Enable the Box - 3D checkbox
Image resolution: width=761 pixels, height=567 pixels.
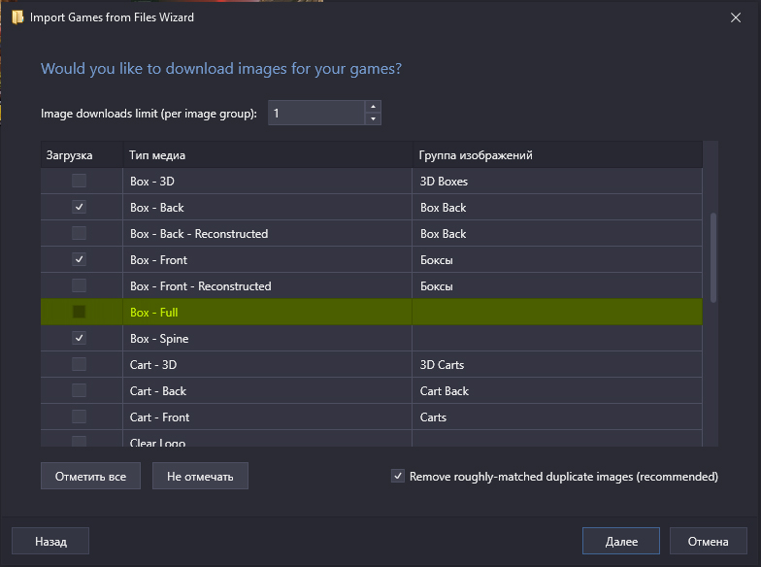click(x=80, y=182)
